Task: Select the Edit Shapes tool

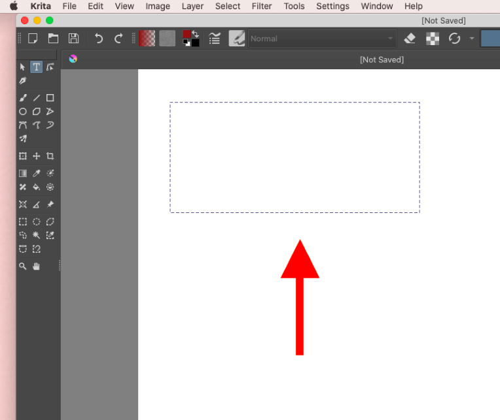Action: click(x=50, y=67)
